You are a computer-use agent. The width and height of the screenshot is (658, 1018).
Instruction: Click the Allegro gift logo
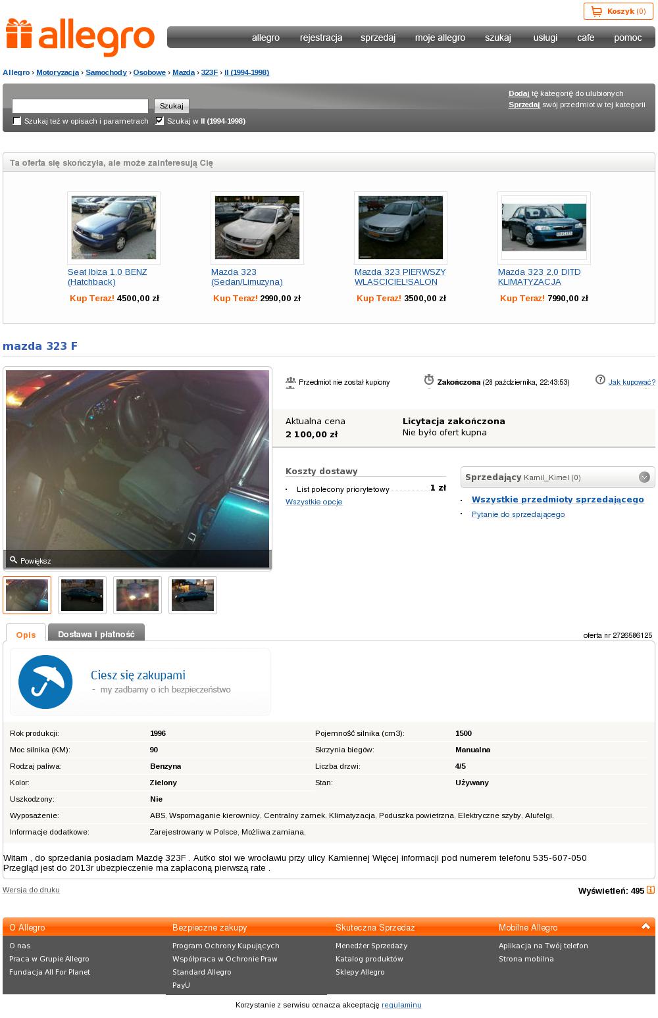click(x=18, y=34)
